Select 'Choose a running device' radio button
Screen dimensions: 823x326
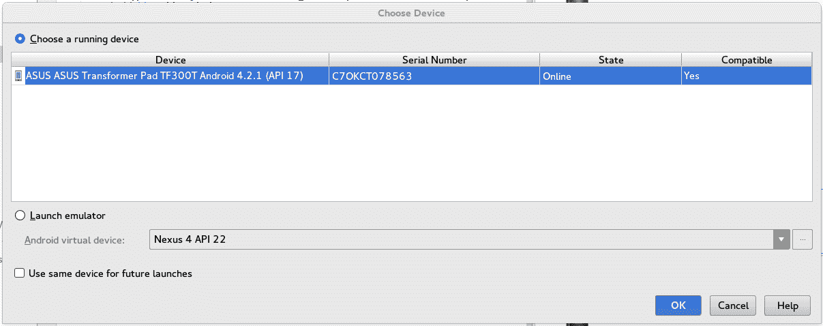click(x=20, y=39)
